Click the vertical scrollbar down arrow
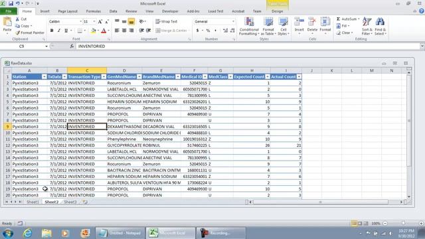The image size is (425, 239). point(409,197)
